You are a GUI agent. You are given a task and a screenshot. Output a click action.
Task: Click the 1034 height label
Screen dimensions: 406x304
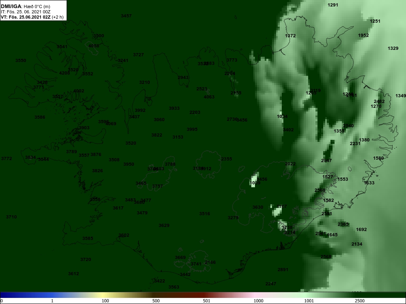pyautogui.click(x=282, y=117)
